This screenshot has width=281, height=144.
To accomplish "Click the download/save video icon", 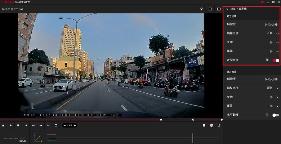I will (x=219, y=125).
